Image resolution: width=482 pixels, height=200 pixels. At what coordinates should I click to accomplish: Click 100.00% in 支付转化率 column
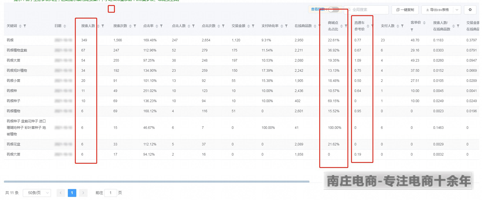tap(268, 128)
